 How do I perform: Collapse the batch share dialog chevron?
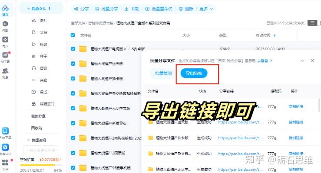pyautogui.click(x=302, y=61)
